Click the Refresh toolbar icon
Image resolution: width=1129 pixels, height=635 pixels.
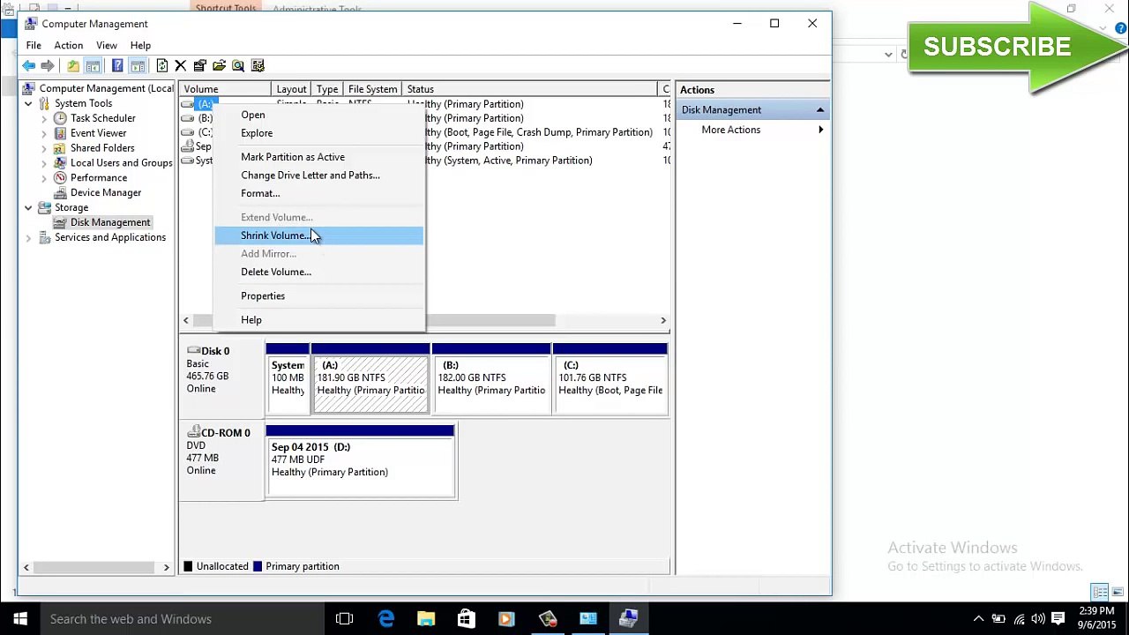pyautogui.click(x=162, y=65)
